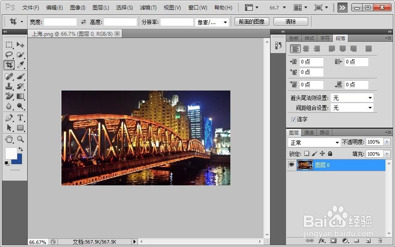The height and width of the screenshot is (247, 395).
Task: Select the Hand tool
Action: (x=9, y=139)
